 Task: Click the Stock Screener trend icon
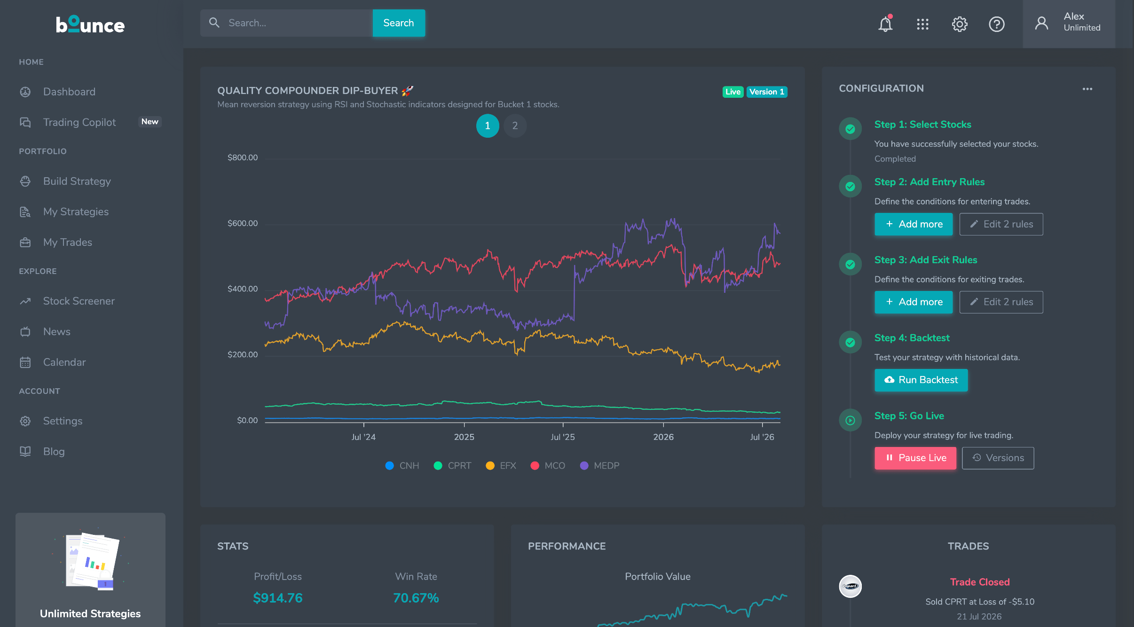tap(25, 301)
